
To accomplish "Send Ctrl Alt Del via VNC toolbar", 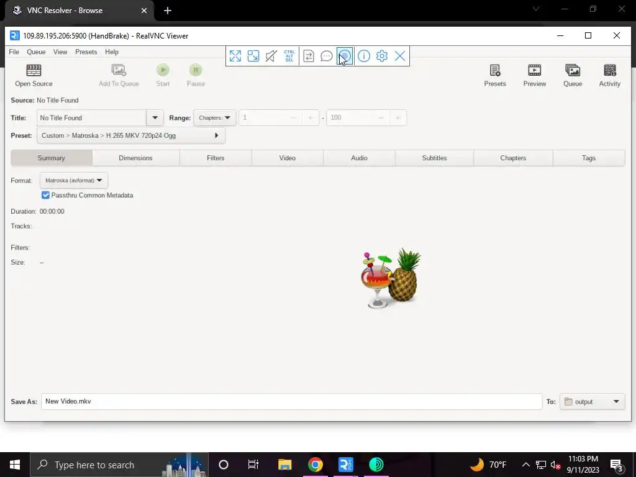I will coord(289,56).
